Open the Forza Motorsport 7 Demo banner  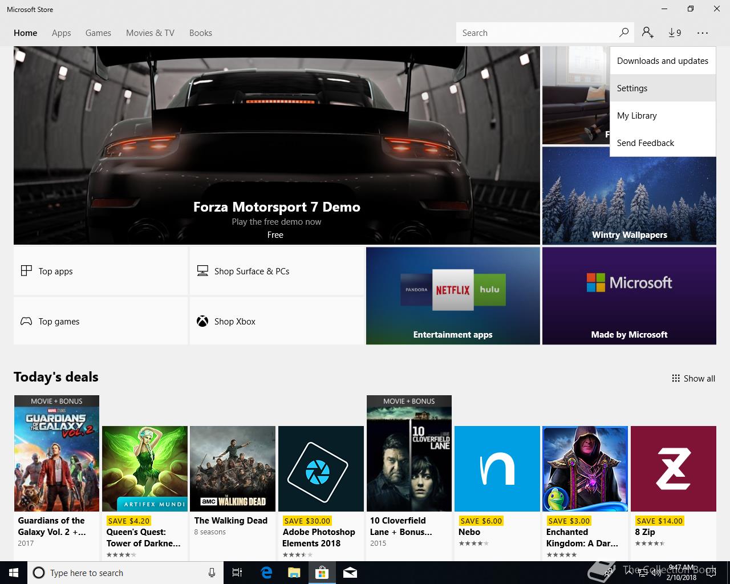277,145
